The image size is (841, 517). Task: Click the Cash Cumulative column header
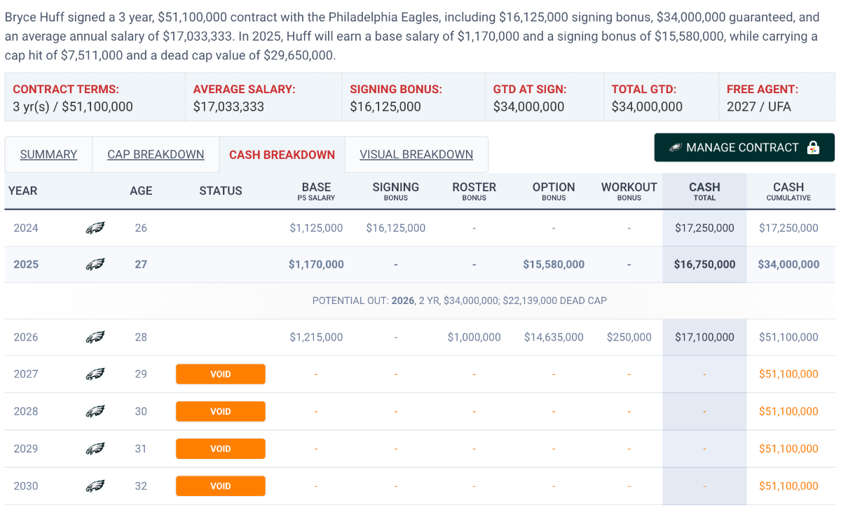788,191
